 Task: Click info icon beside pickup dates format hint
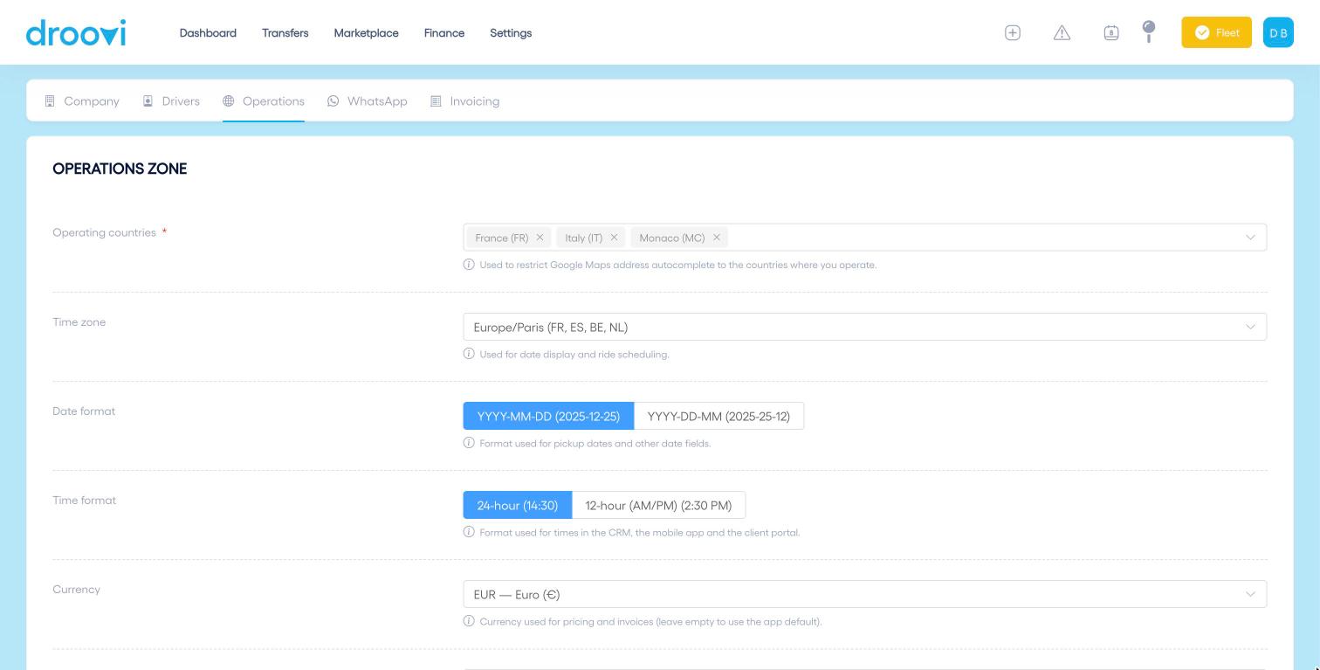coord(469,443)
